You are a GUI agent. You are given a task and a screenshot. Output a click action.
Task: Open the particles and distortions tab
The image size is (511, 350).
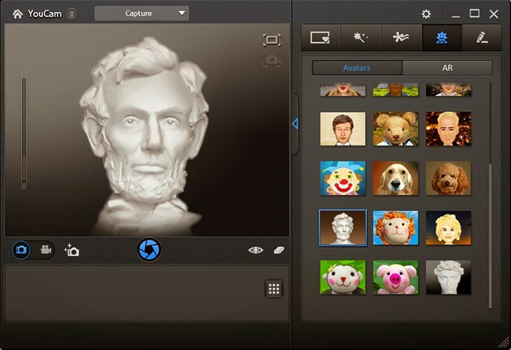coord(401,38)
